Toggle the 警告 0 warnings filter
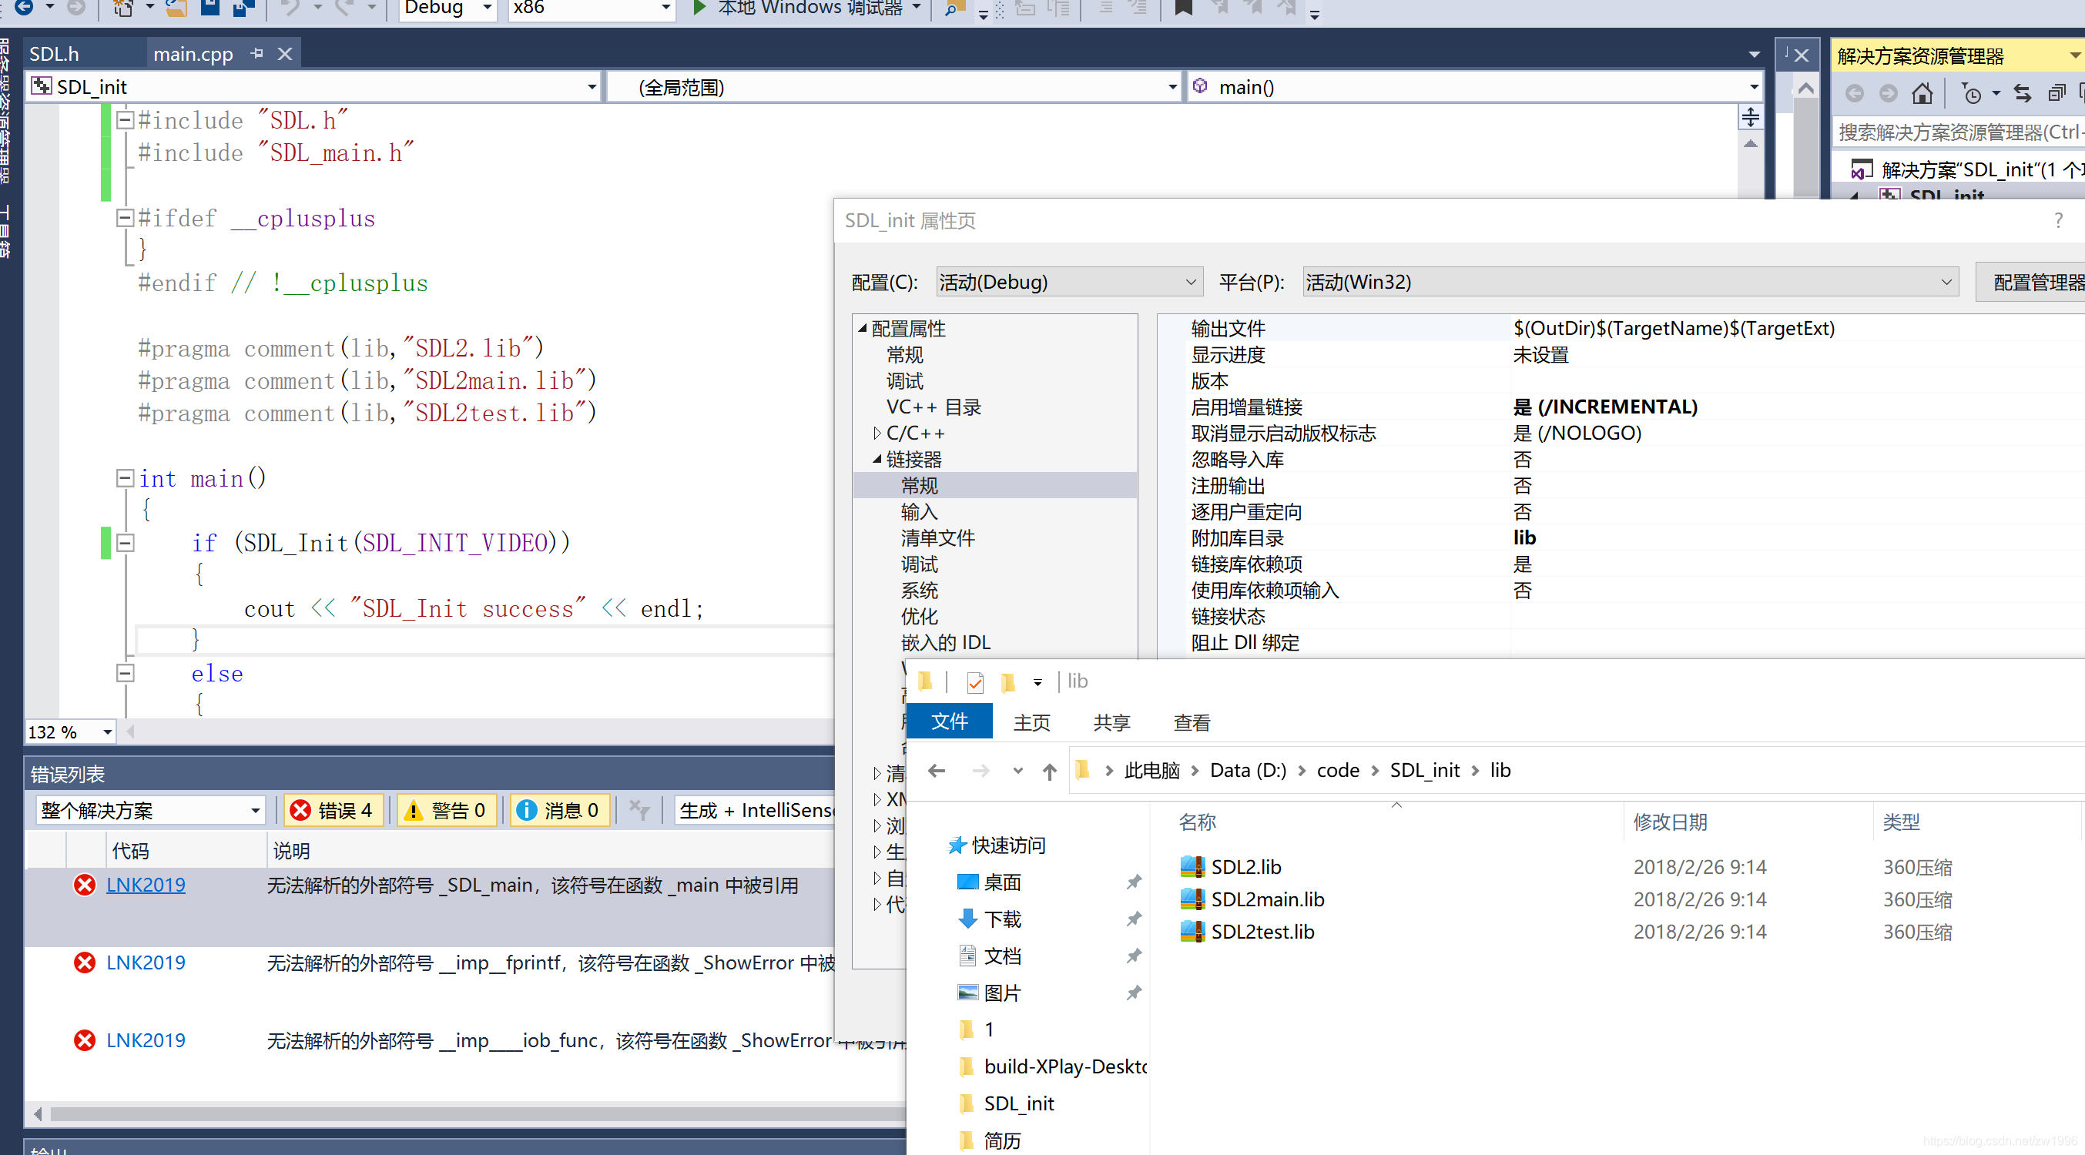This screenshot has width=2085, height=1155. pyautogui.click(x=446, y=810)
